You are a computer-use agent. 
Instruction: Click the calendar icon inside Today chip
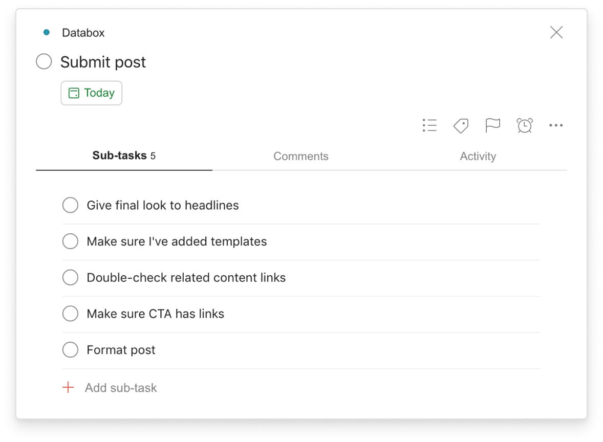pos(75,93)
